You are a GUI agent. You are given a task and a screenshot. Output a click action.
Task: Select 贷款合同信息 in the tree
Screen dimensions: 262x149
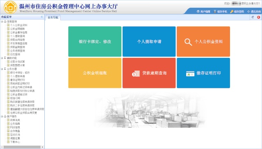[17, 40]
